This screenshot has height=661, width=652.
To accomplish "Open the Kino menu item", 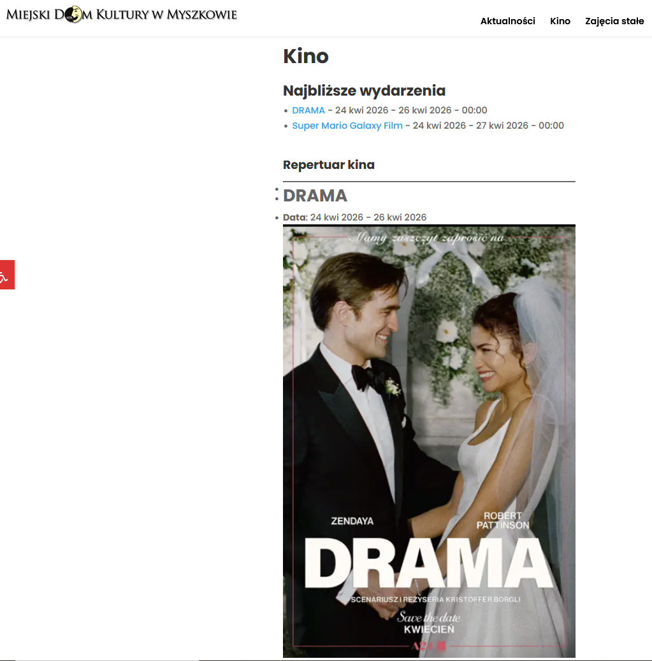I will (x=560, y=21).
